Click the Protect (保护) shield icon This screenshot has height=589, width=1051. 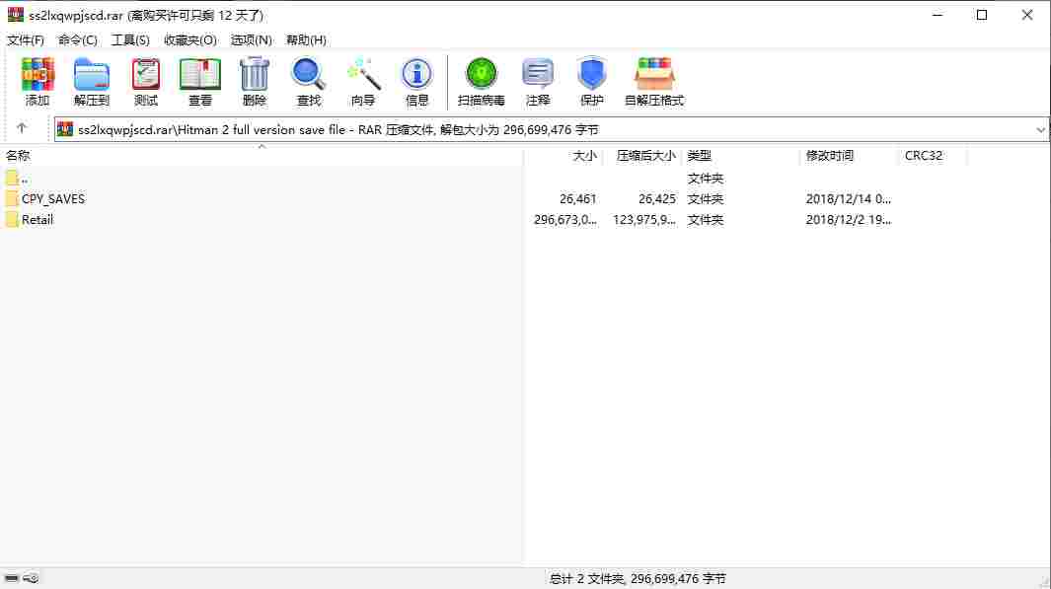tap(591, 81)
